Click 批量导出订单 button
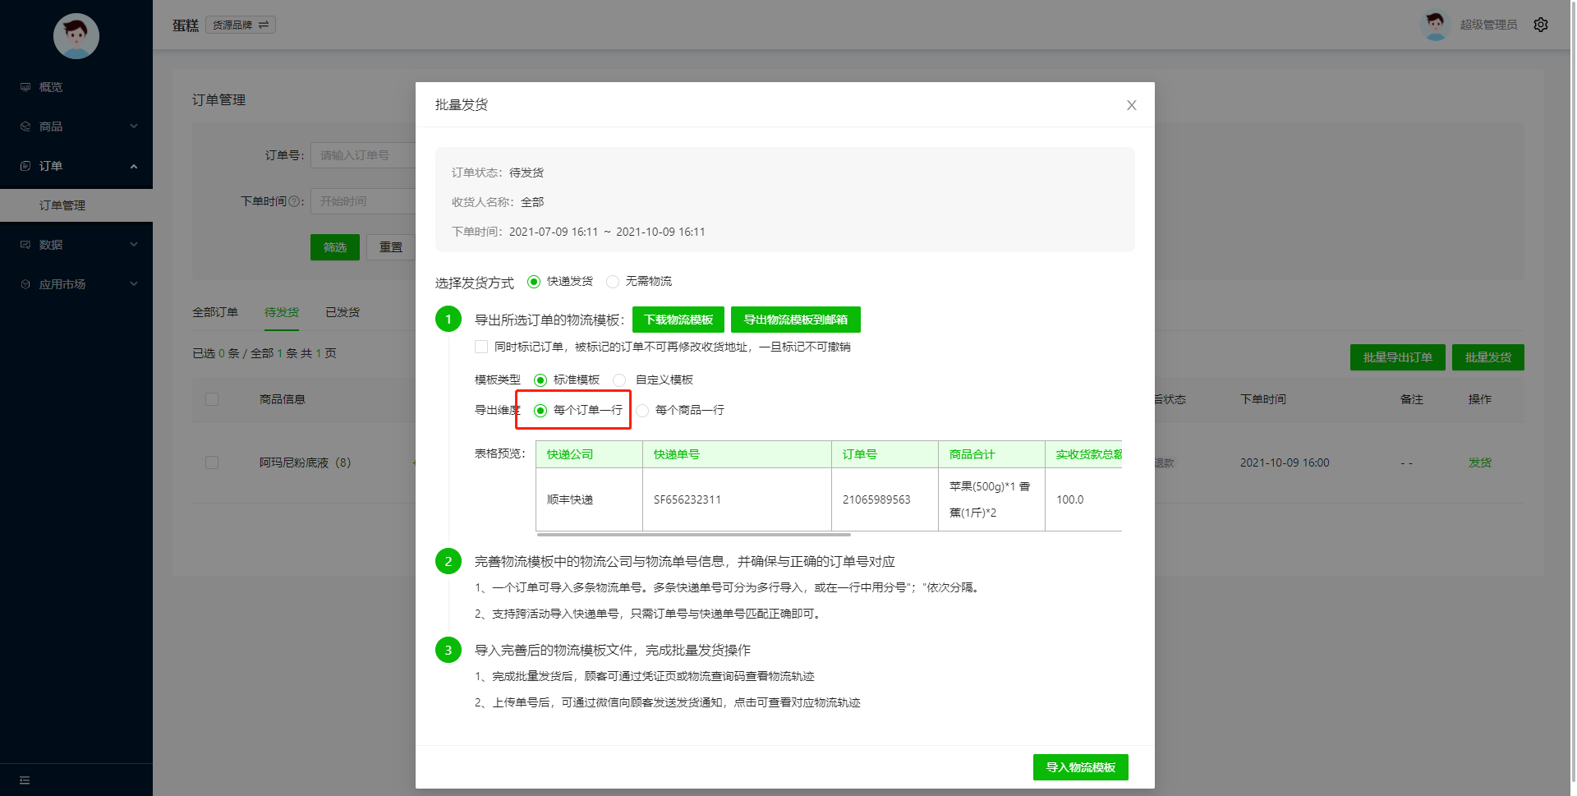Screen dimensions: 1577x796 click(x=1398, y=357)
